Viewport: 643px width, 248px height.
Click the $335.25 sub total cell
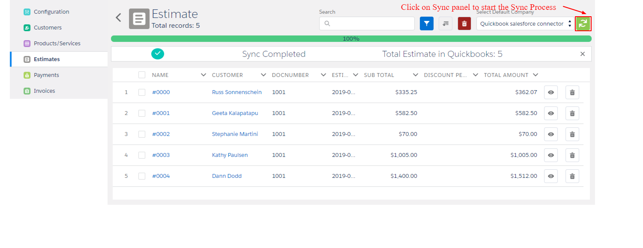pos(406,92)
